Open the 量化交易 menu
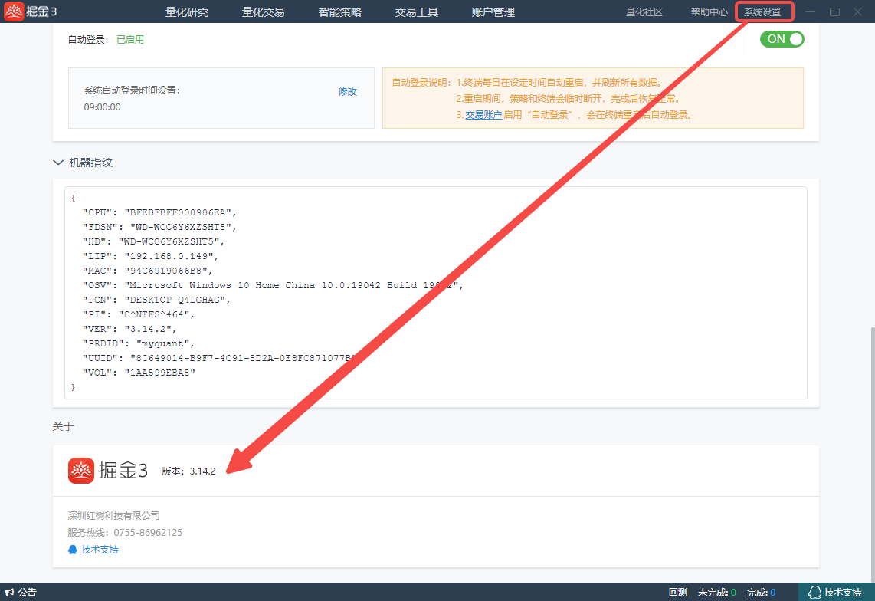 (x=263, y=11)
